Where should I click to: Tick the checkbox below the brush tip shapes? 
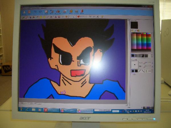[x=132, y=74]
